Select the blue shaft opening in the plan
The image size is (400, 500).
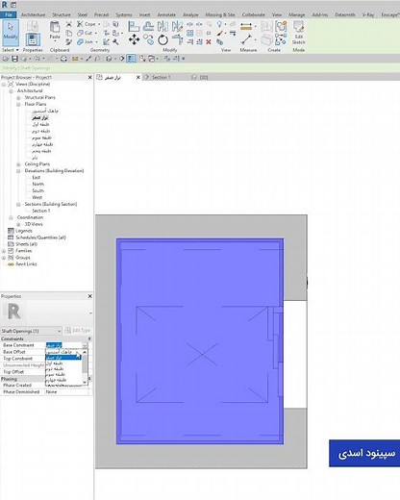pyautogui.click(x=200, y=341)
